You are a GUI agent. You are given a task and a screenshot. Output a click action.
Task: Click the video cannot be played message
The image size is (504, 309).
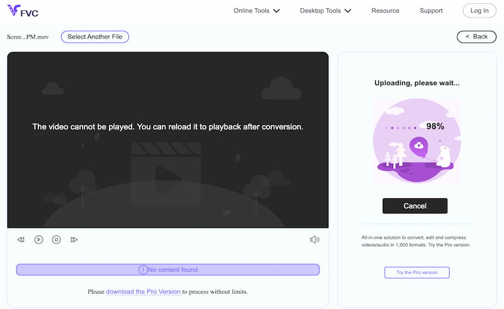point(168,126)
